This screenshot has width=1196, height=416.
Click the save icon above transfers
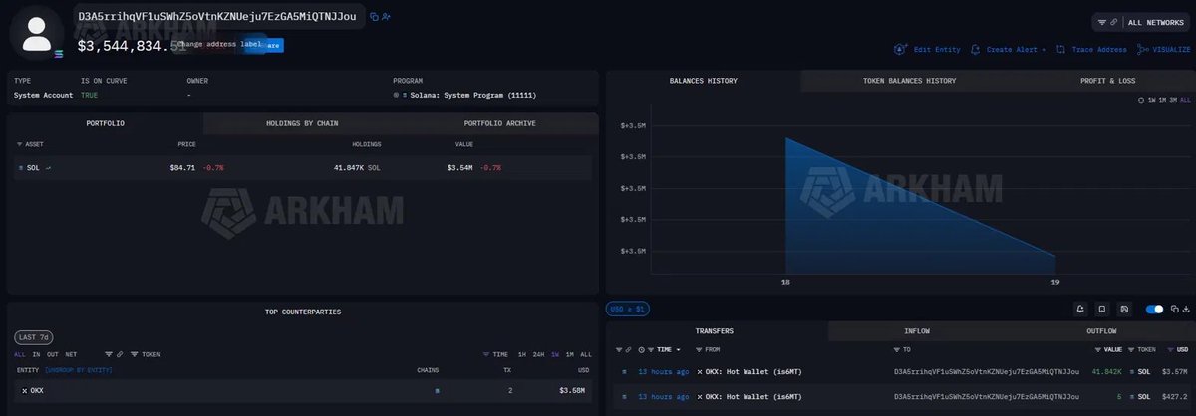click(x=1124, y=309)
